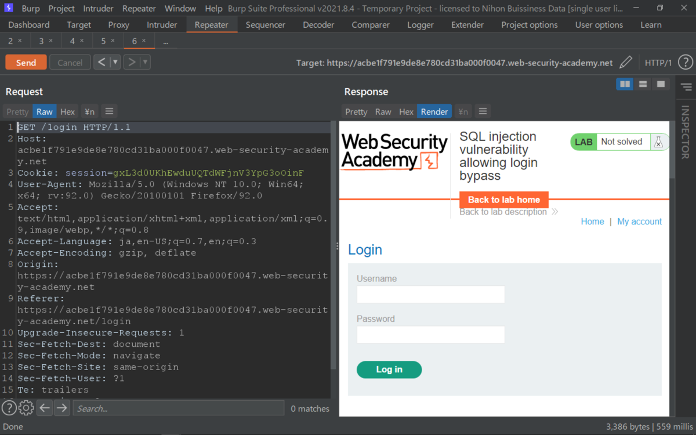The image size is (696, 435).
Task: Switch to the Logger tab
Action: pyautogui.click(x=420, y=25)
